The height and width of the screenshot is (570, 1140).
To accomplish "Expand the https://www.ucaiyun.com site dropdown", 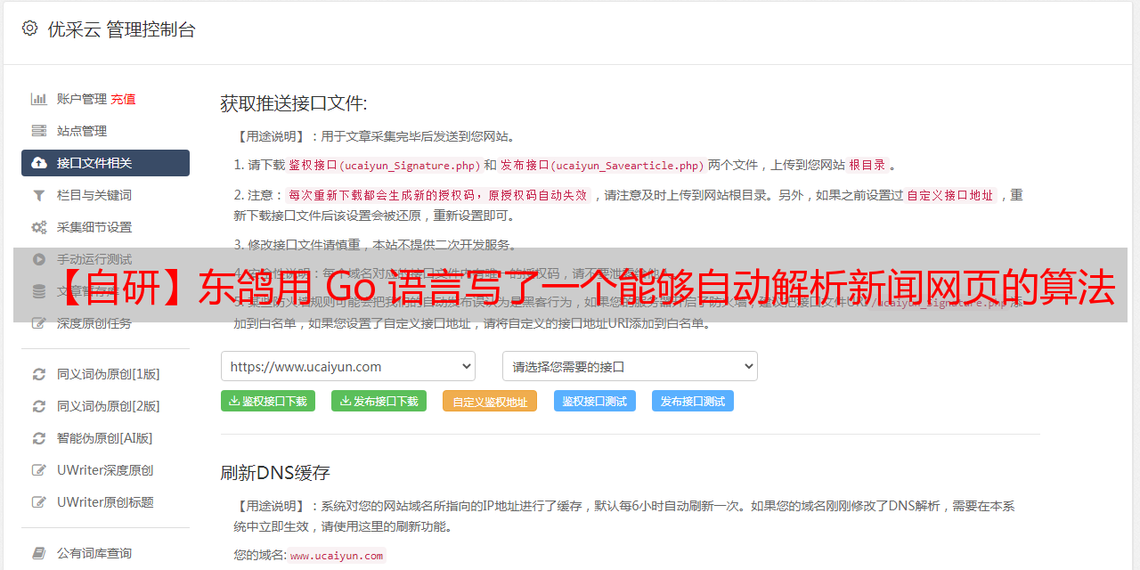I will pyautogui.click(x=348, y=366).
